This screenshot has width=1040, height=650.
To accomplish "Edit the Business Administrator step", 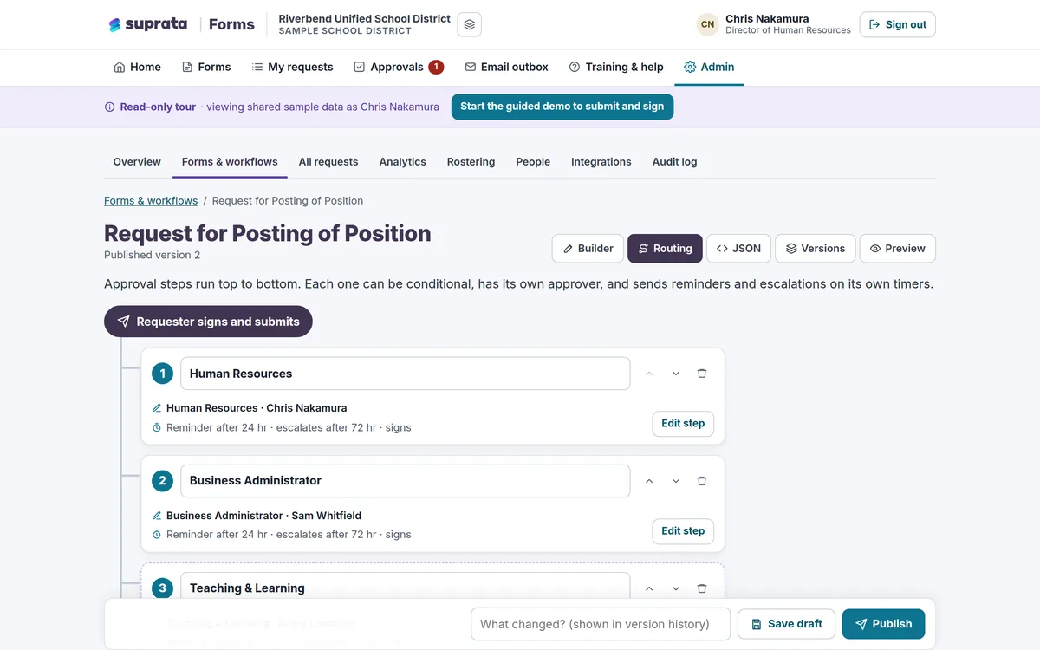I will (683, 531).
